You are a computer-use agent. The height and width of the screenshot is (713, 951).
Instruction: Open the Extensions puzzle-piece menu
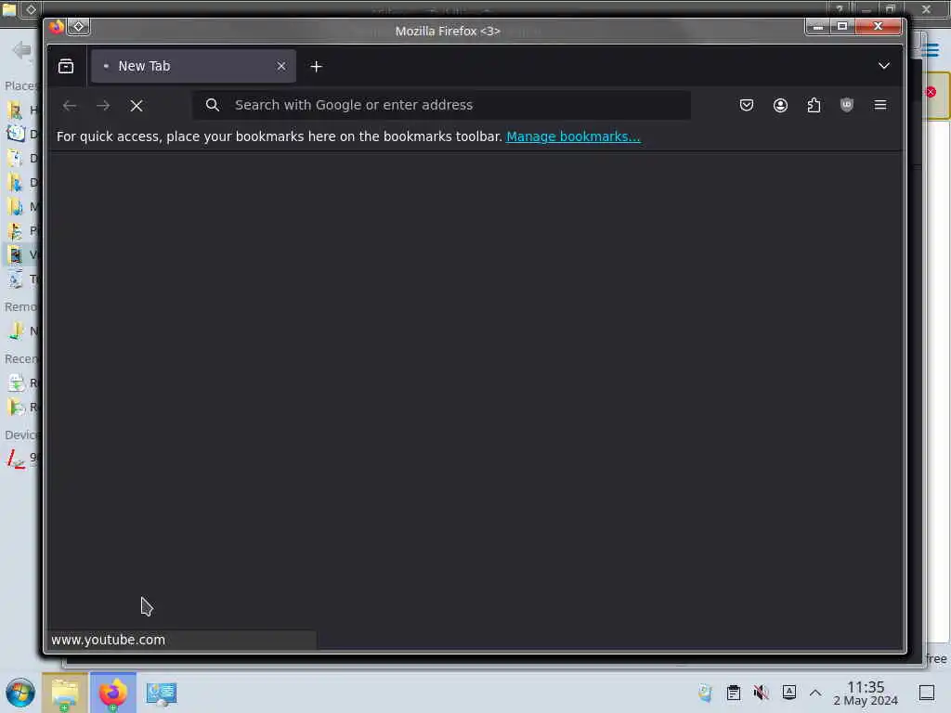point(814,106)
